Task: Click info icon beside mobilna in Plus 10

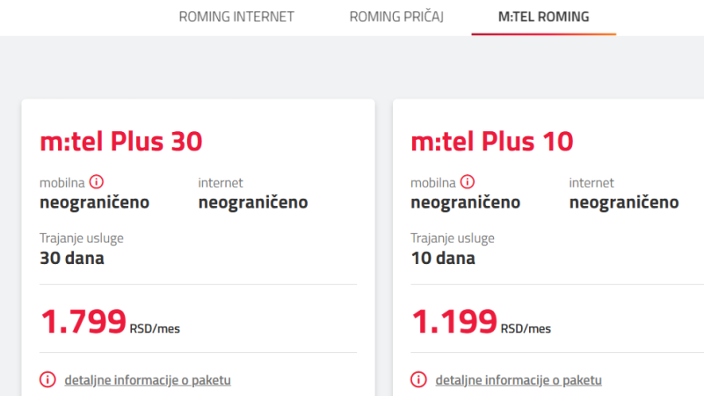Action: pos(468,182)
